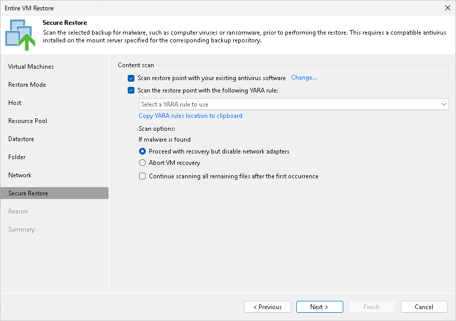This screenshot has height=321, width=456.
Task: Open the Folder step
Action: click(x=17, y=157)
